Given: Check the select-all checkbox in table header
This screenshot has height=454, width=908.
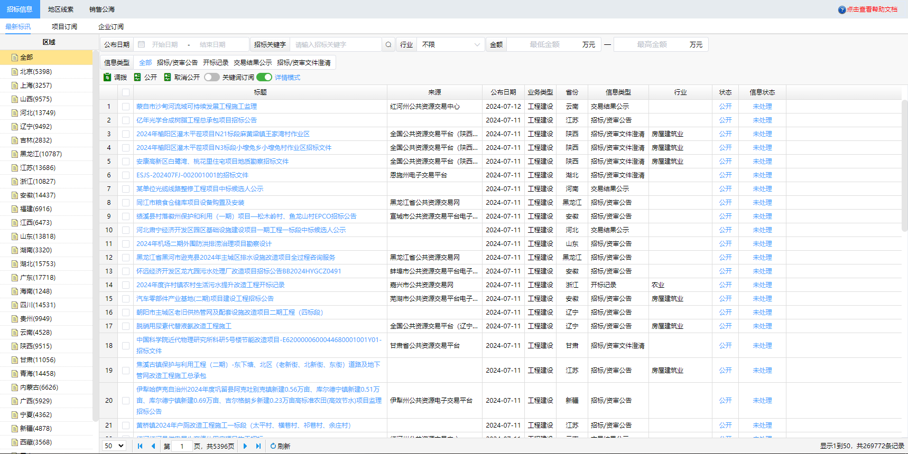Looking at the screenshot, I should point(125,92).
